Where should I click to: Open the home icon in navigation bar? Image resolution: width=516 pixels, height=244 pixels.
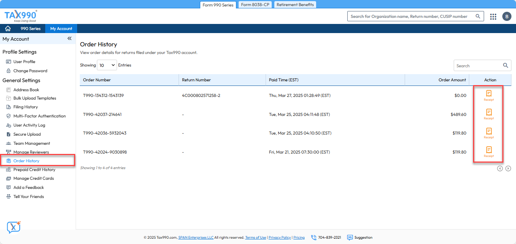point(8,29)
